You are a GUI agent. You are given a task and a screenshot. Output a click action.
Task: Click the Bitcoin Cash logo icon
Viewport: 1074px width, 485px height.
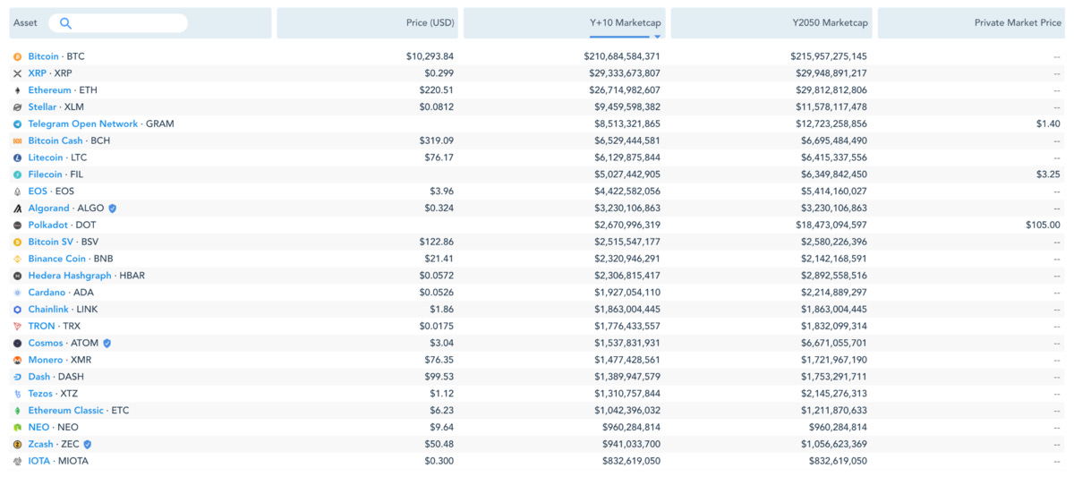click(17, 140)
